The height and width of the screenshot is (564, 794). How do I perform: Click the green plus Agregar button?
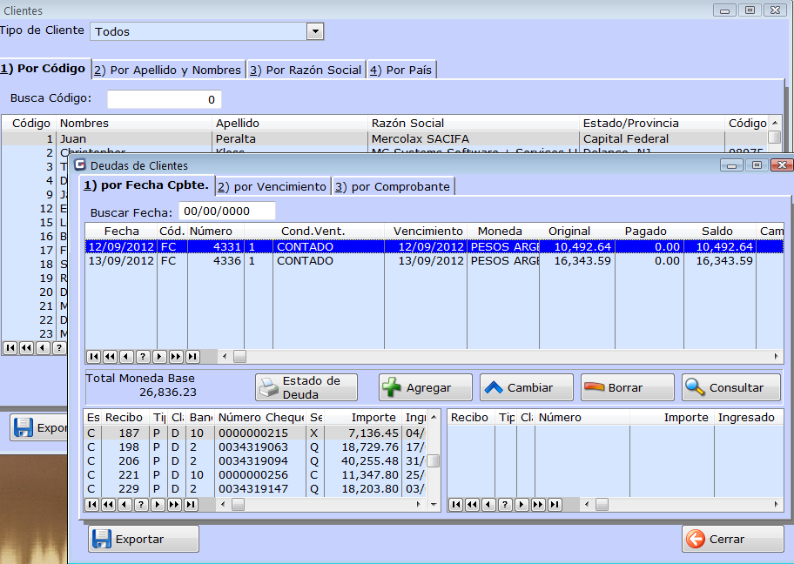coord(425,387)
